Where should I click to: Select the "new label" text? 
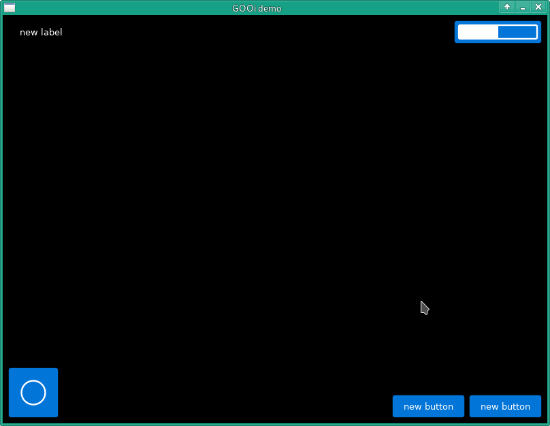pos(41,32)
